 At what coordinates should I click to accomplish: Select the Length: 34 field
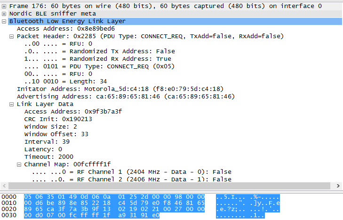(x=65, y=81)
